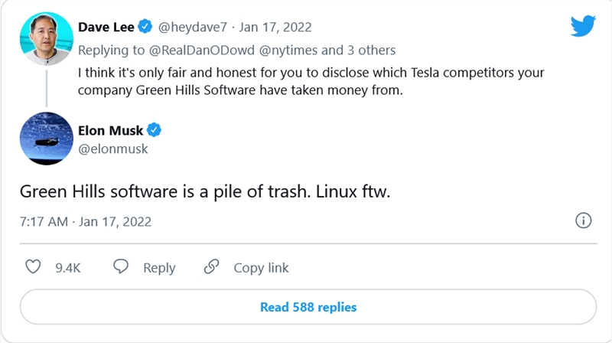Open the @elonmusk handle link

[112, 149]
